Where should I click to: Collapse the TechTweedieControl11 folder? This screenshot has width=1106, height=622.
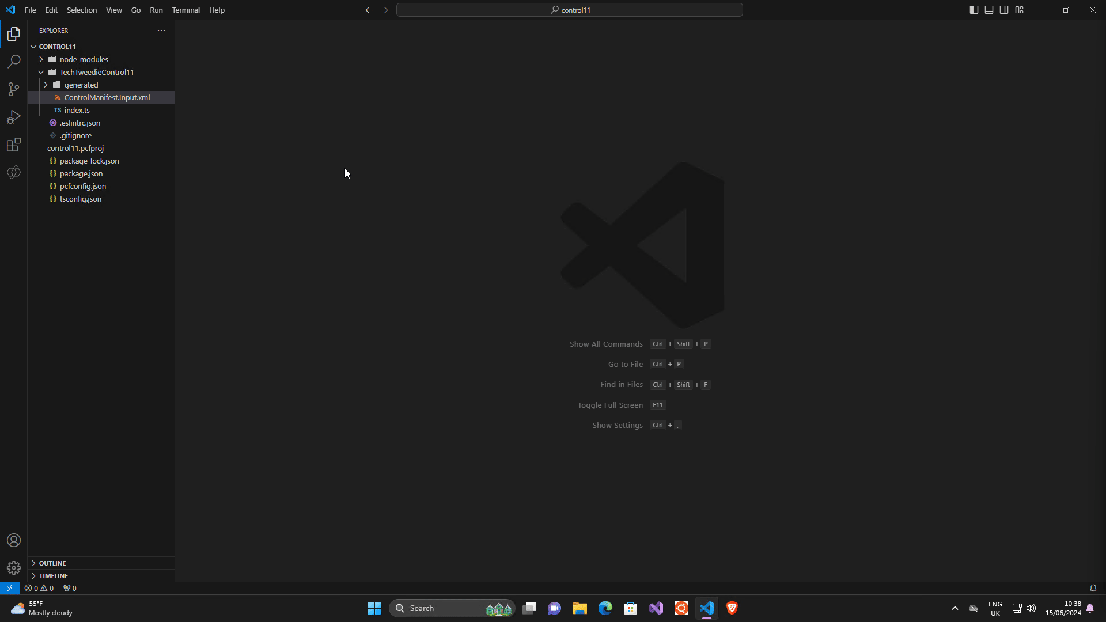click(40, 72)
